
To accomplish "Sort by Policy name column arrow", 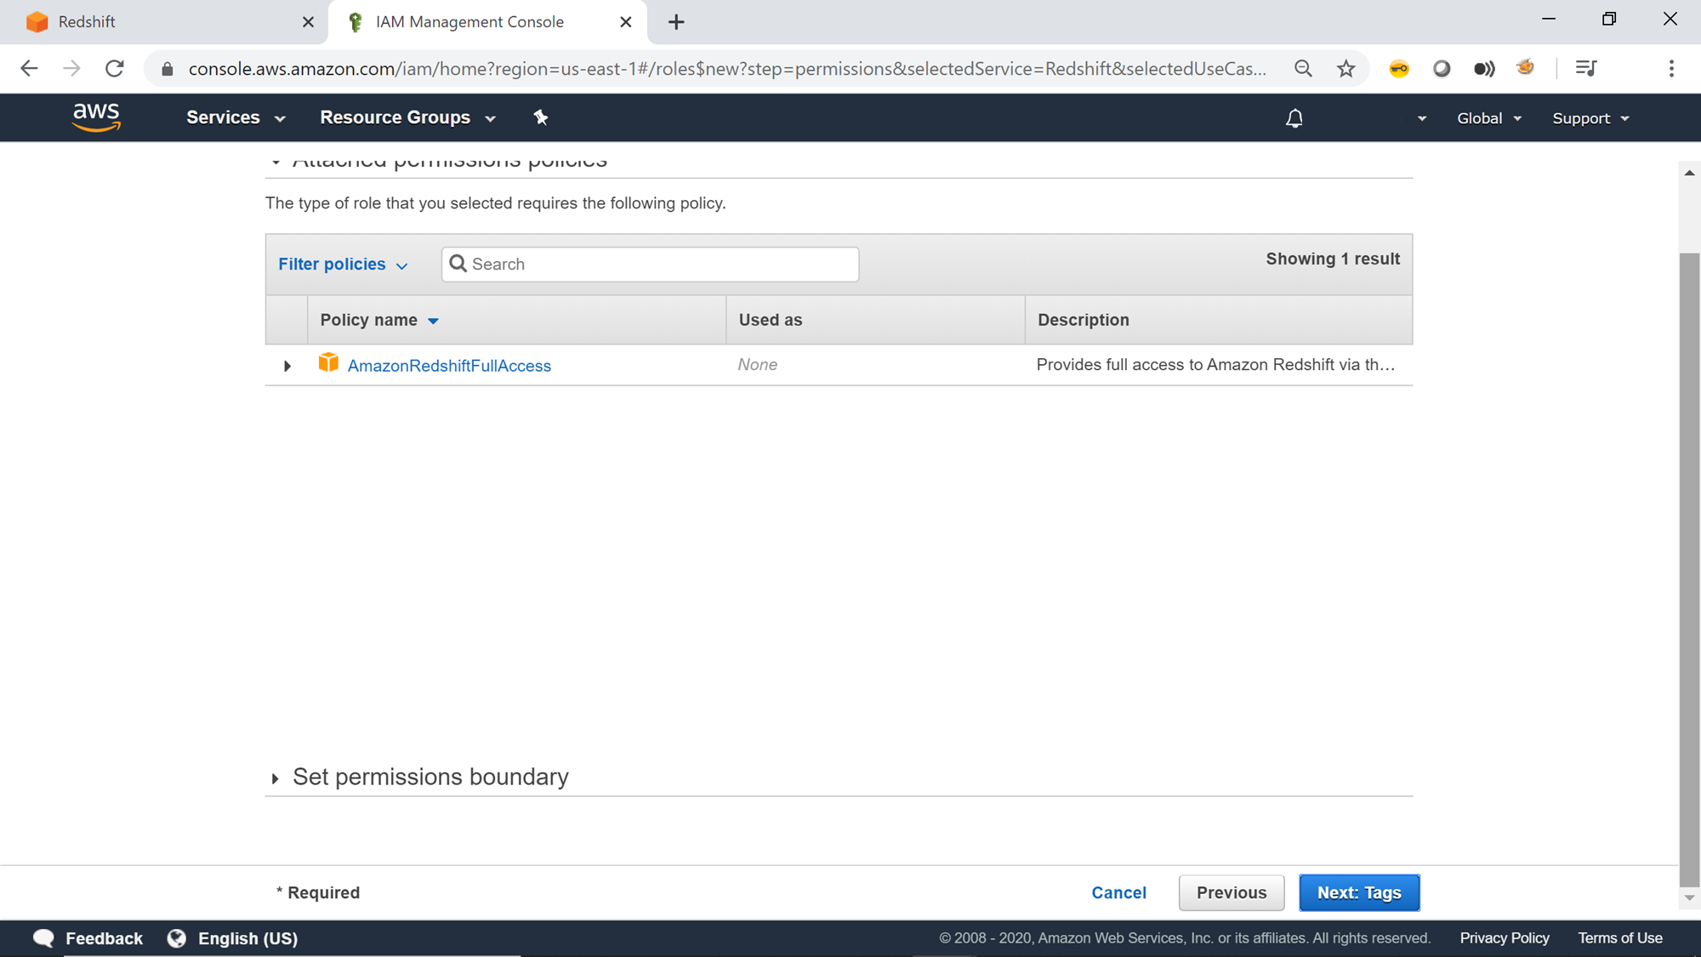I will (433, 321).
